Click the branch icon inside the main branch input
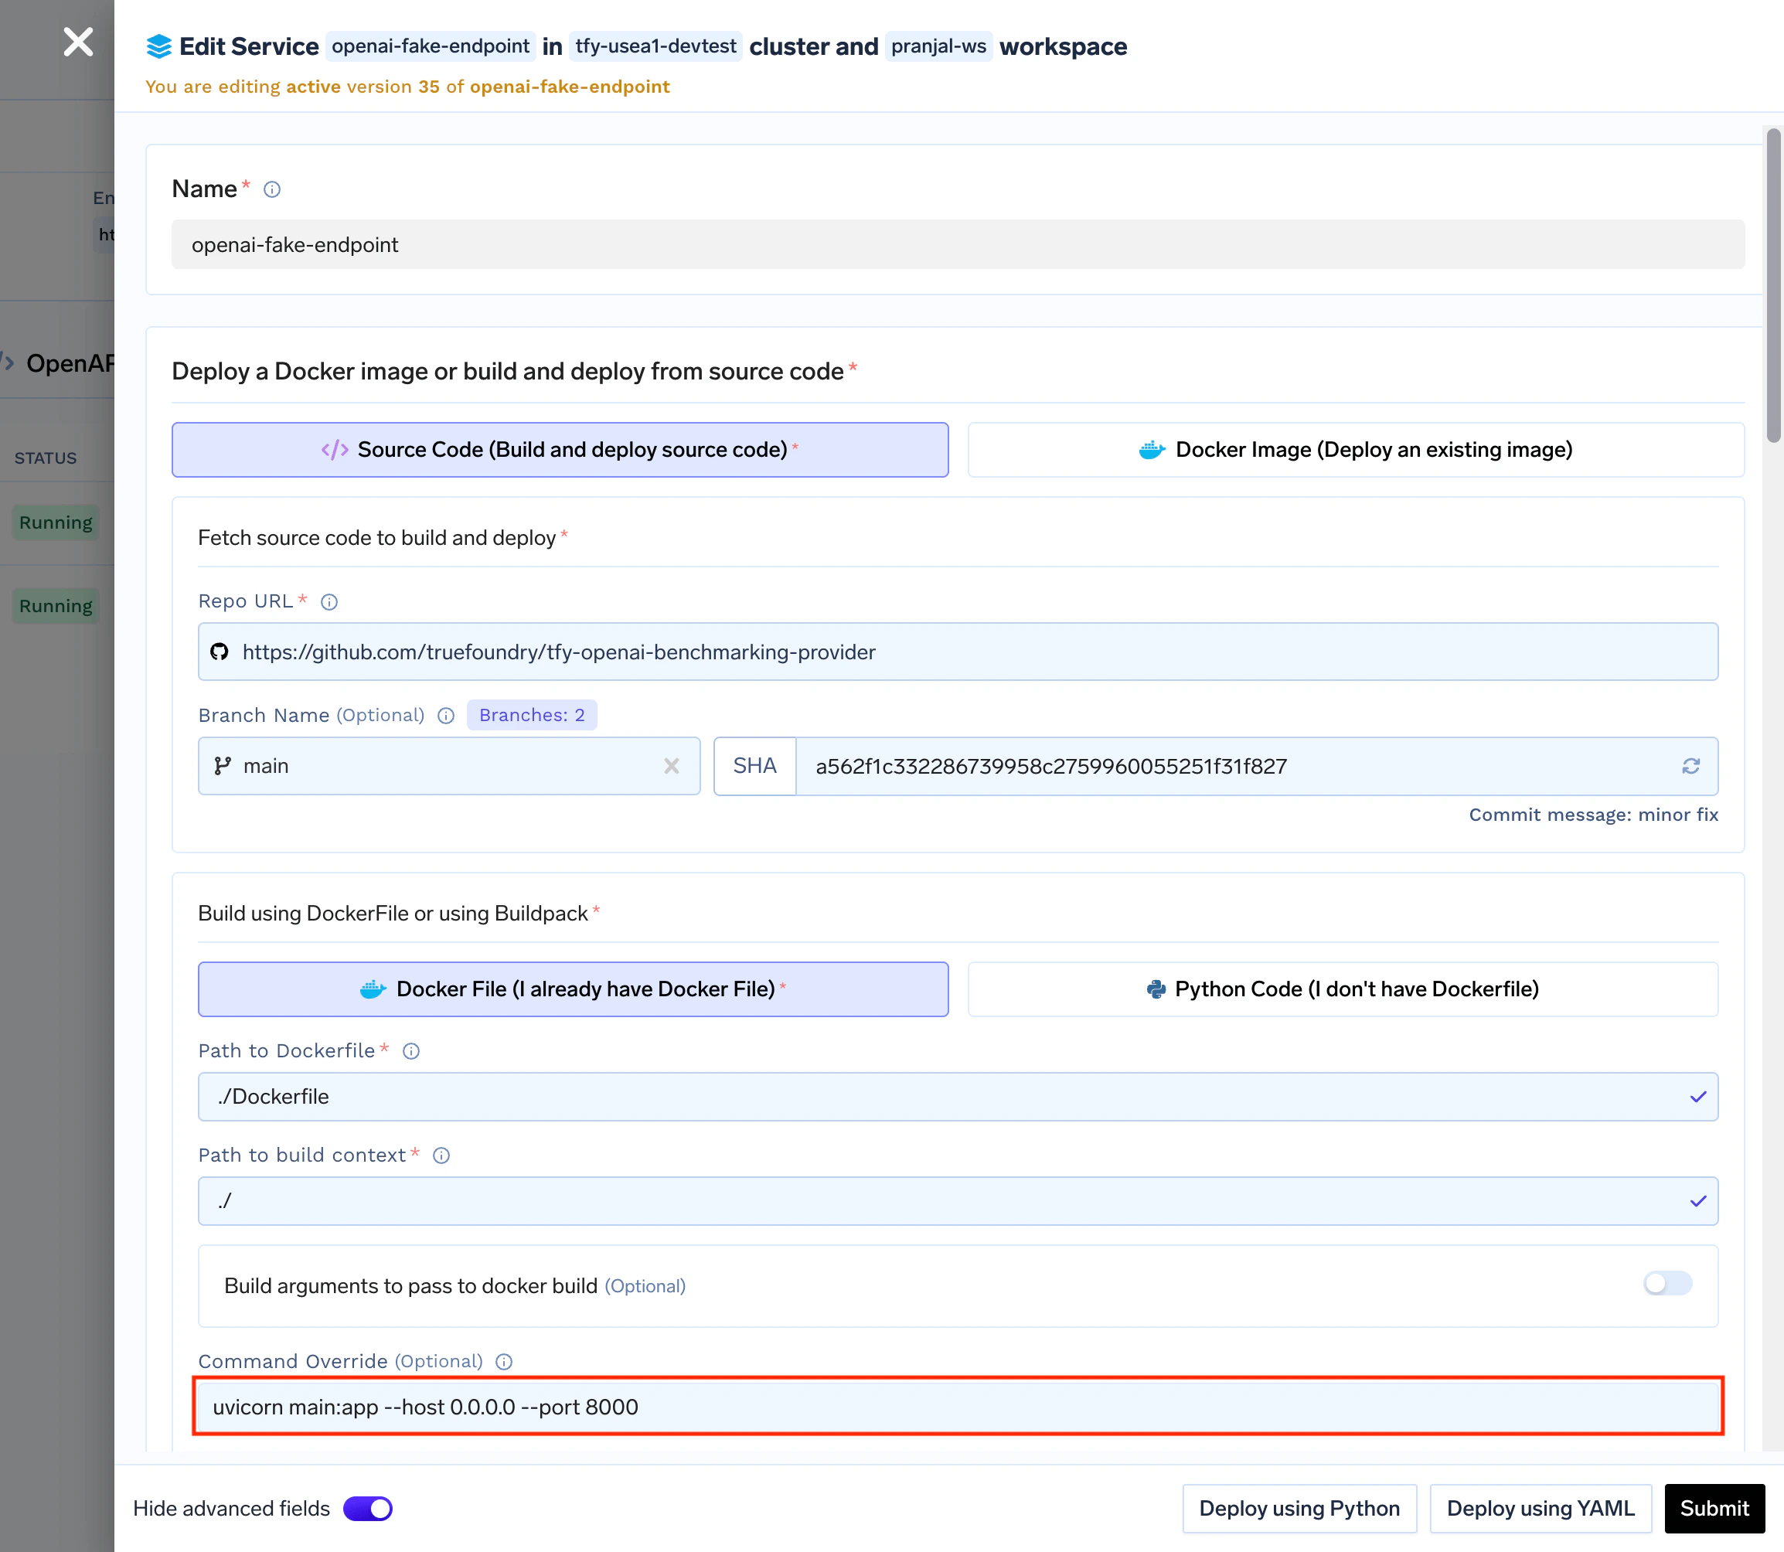 click(x=223, y=766)
